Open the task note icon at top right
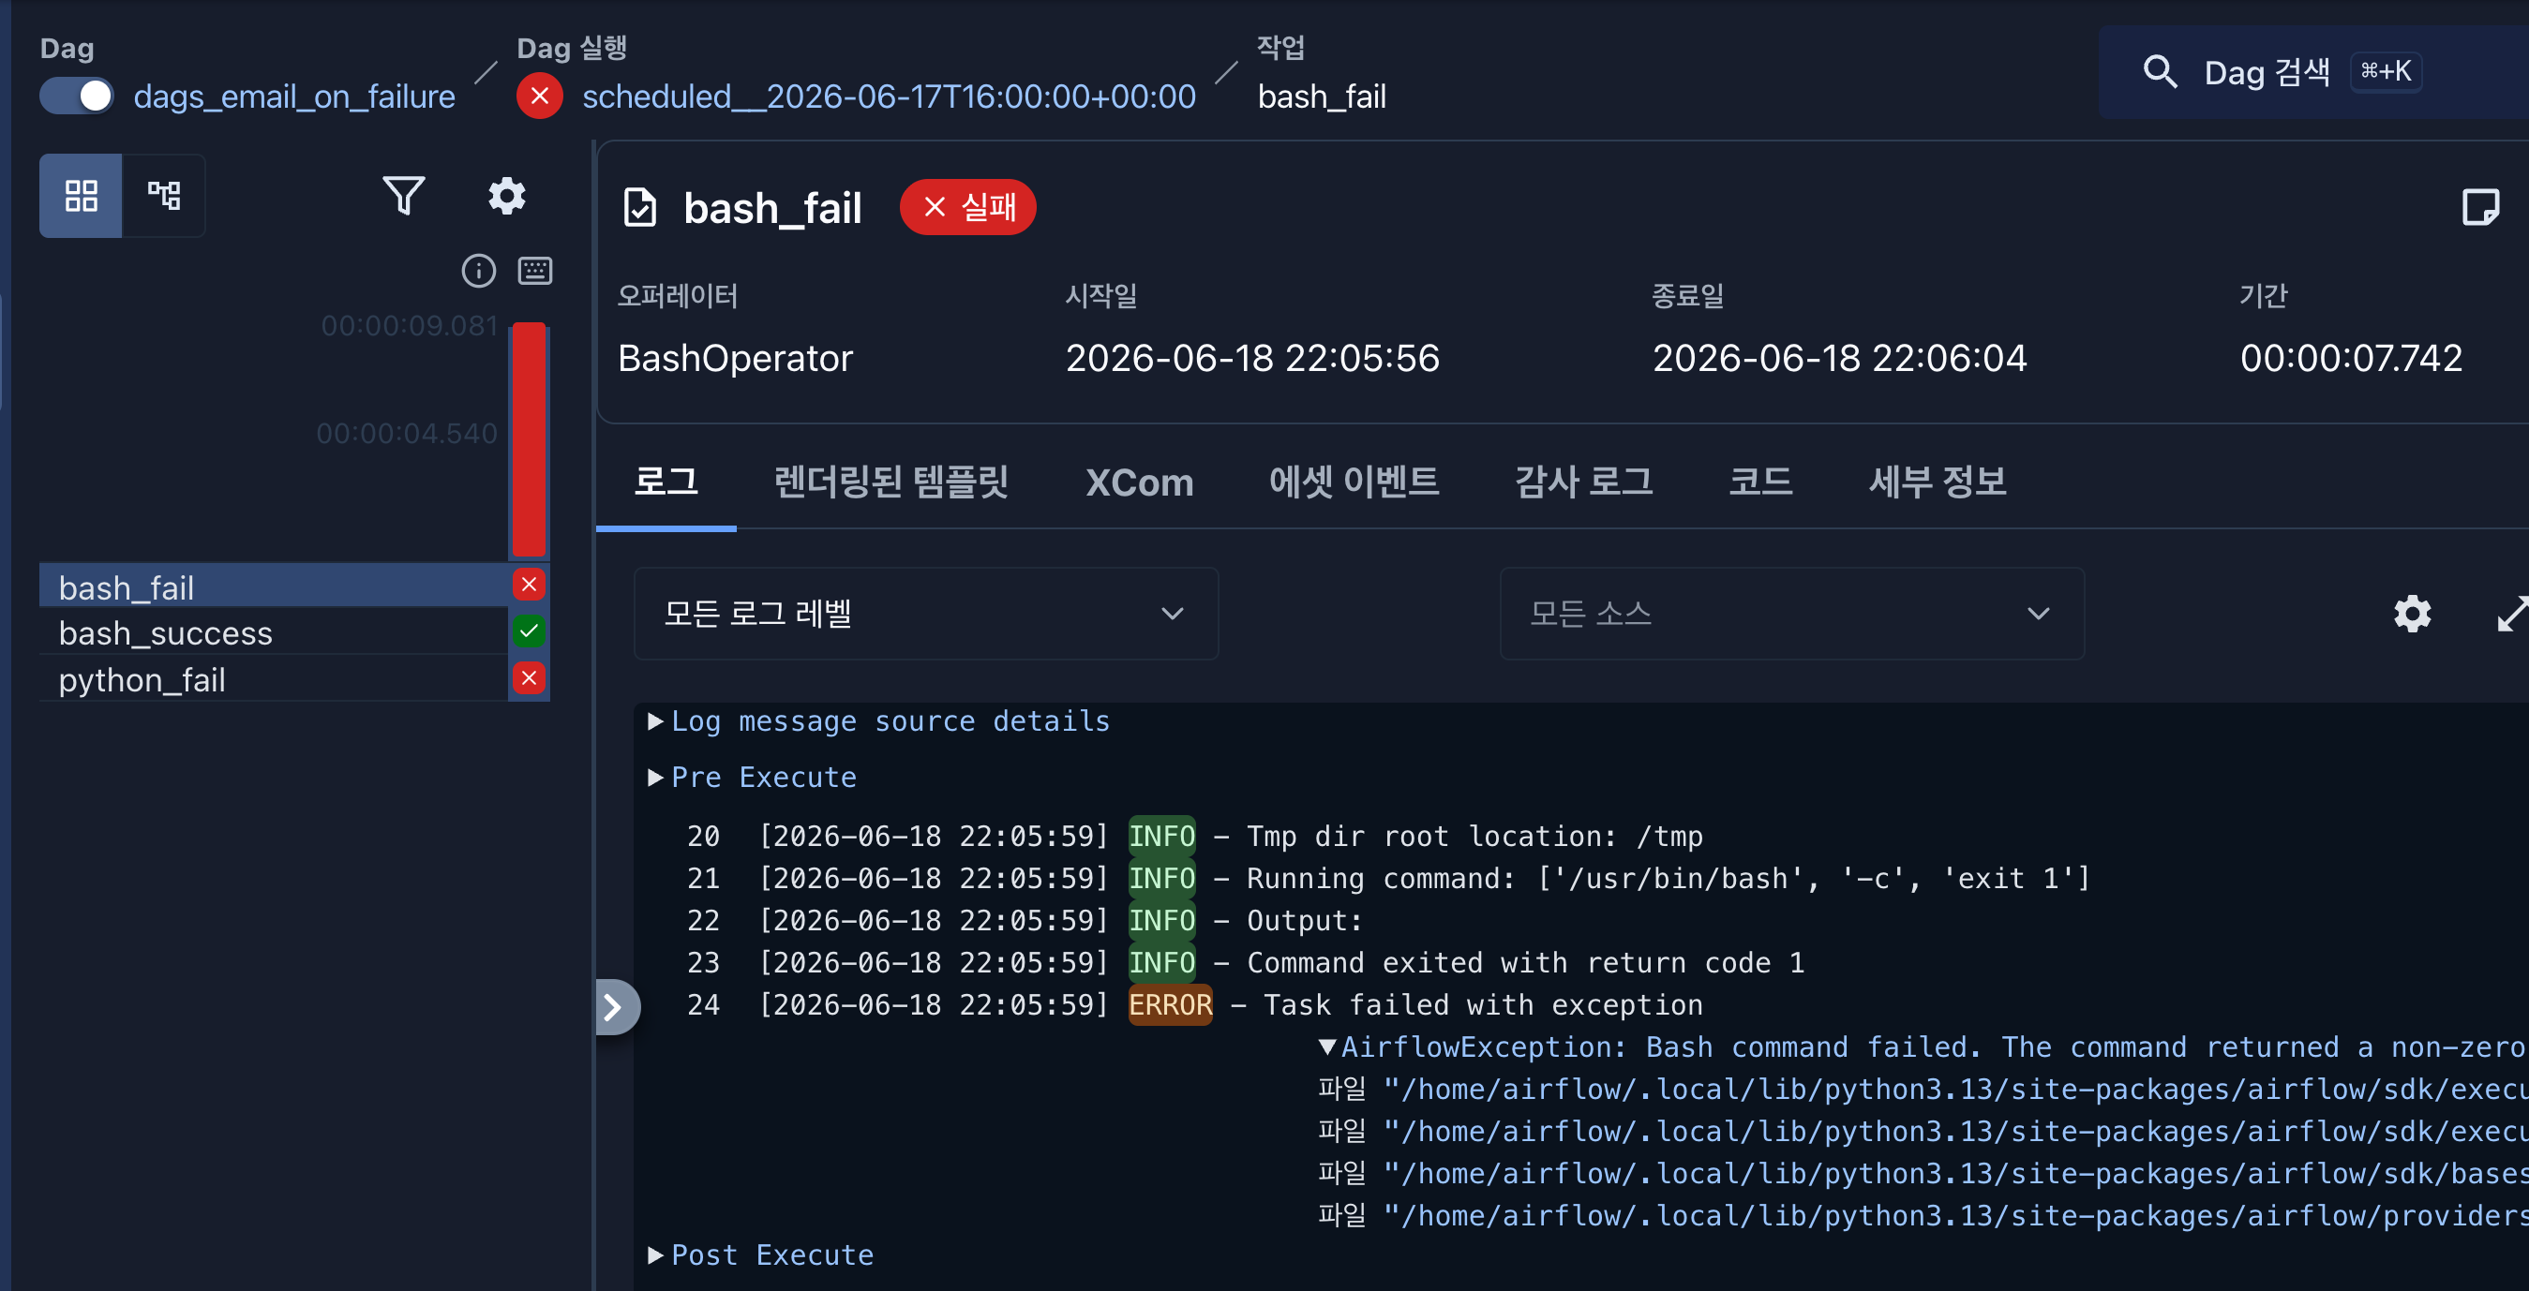 2480,207
